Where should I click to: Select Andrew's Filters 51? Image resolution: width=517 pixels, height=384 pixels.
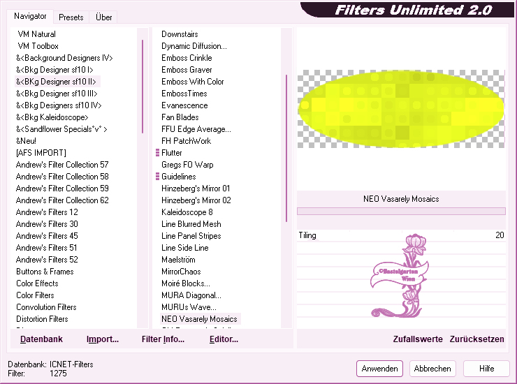[47, 248]
